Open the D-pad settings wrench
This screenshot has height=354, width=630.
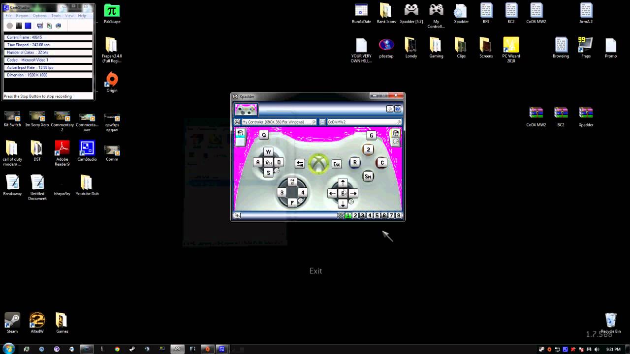tap(301, 201)
